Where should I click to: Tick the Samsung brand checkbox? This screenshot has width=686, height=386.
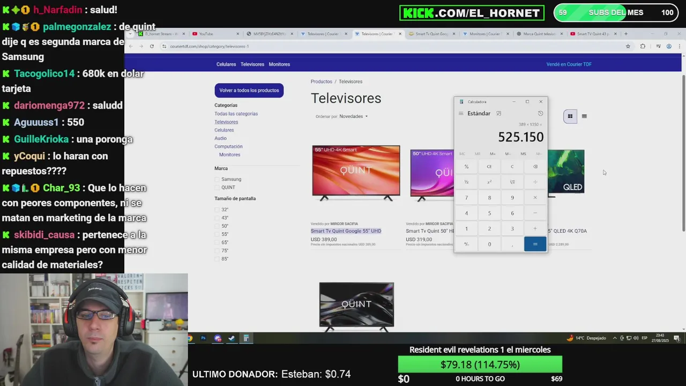(217, 180)
